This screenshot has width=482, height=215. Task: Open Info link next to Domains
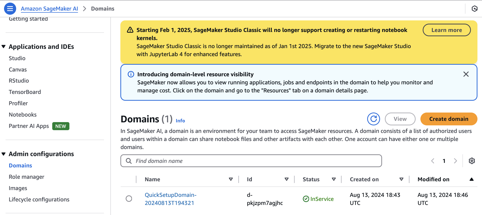pos(180,121)
